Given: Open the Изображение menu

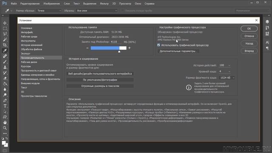Looking at the screenshot, I should [x=51, y=4].
